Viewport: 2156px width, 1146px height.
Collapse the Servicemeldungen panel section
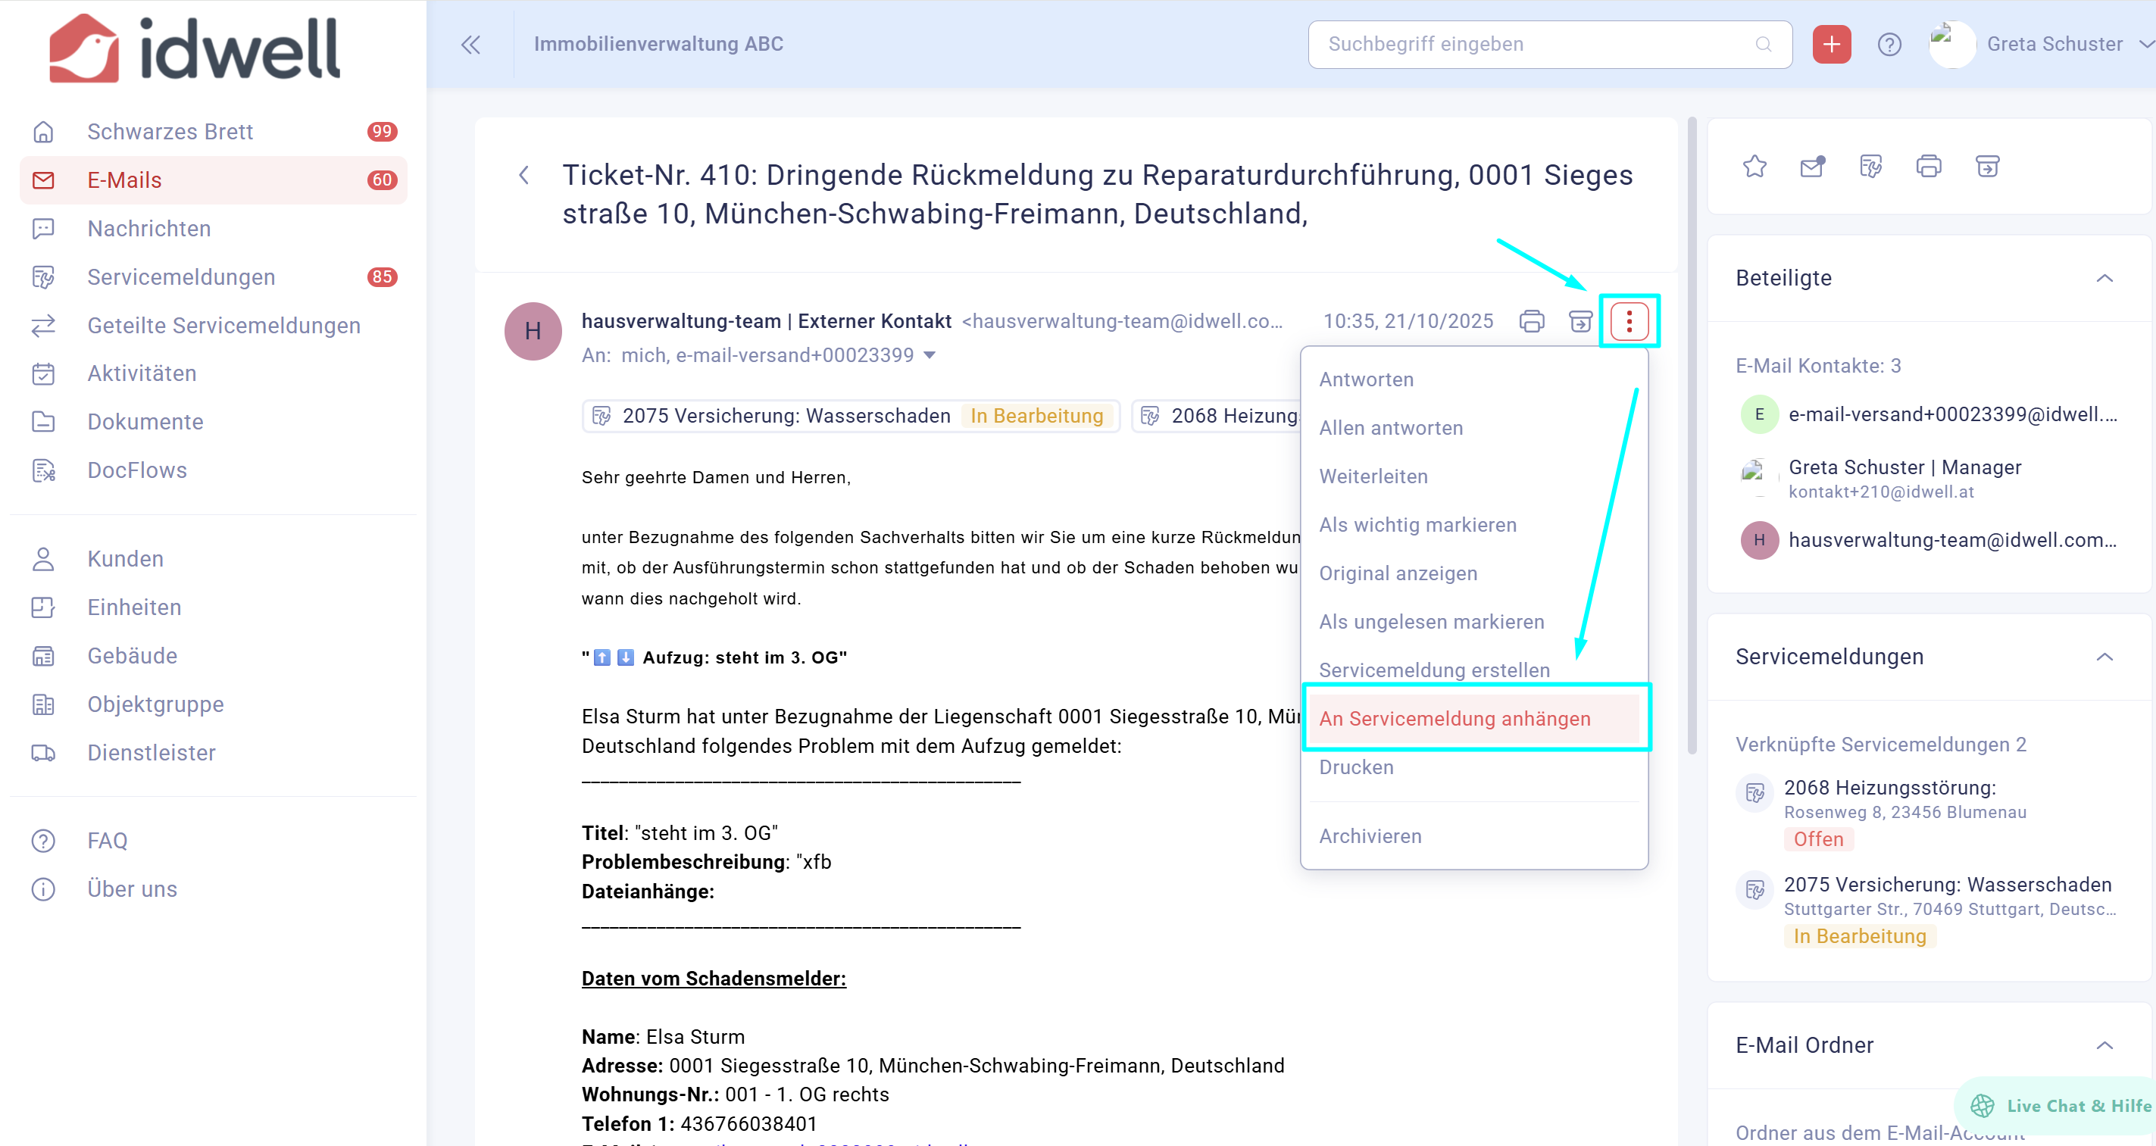2104,656
